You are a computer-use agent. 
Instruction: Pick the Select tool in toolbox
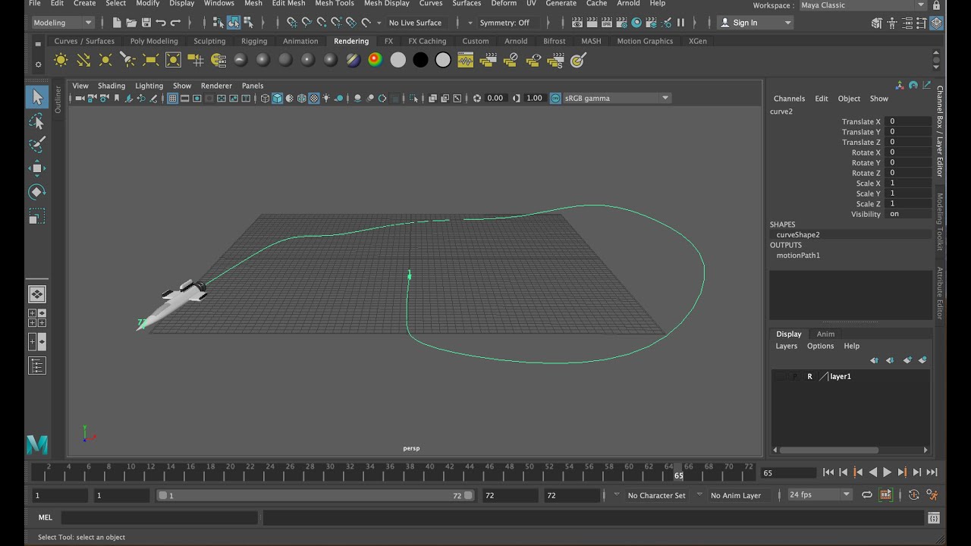[x=36, y=96]
